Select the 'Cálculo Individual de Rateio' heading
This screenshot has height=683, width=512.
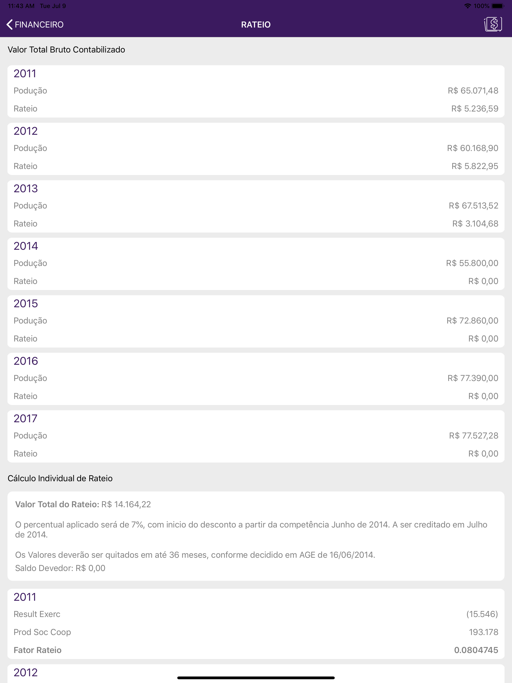pyautogui.click(x=60, y=478)
